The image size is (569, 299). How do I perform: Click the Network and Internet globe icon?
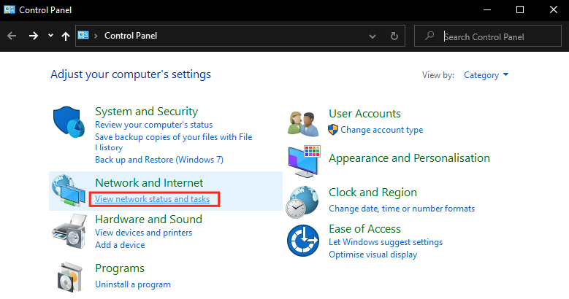coord(68,190)
